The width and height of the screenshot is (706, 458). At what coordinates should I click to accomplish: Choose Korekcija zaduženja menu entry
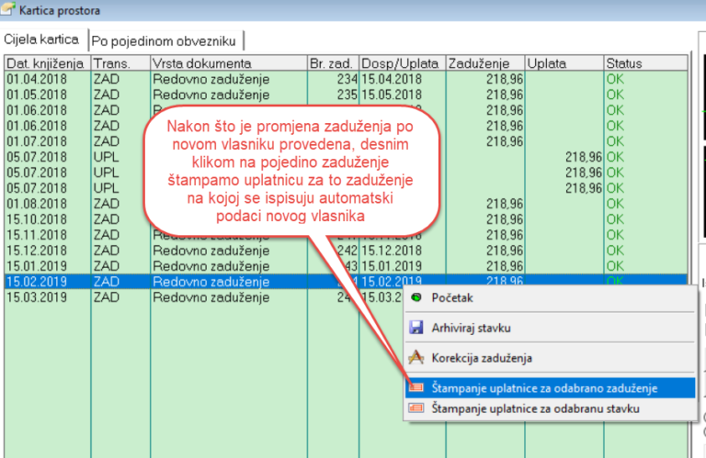tap(482, 358)
